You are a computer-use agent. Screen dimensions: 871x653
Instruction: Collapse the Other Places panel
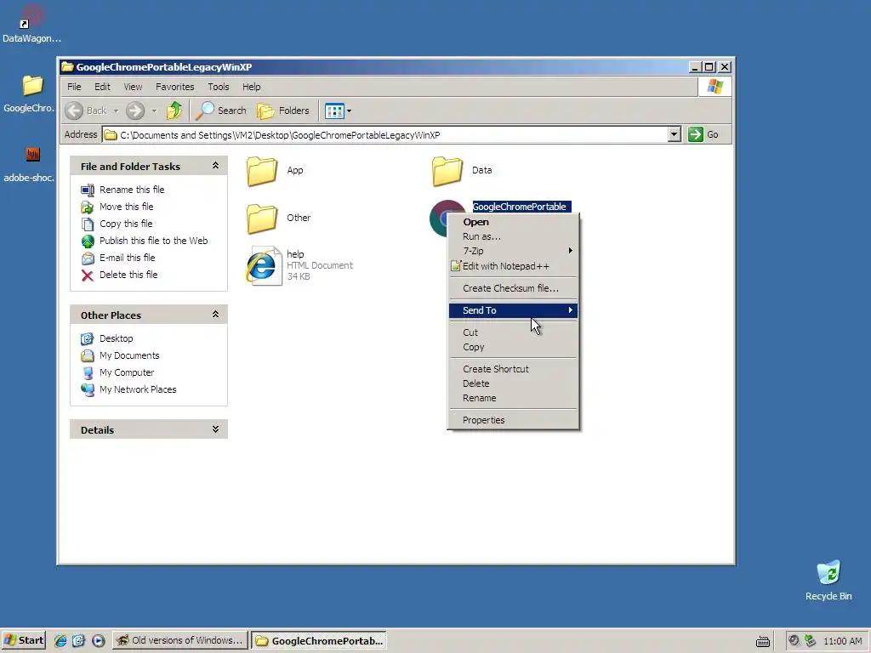(x=215, y=315)
